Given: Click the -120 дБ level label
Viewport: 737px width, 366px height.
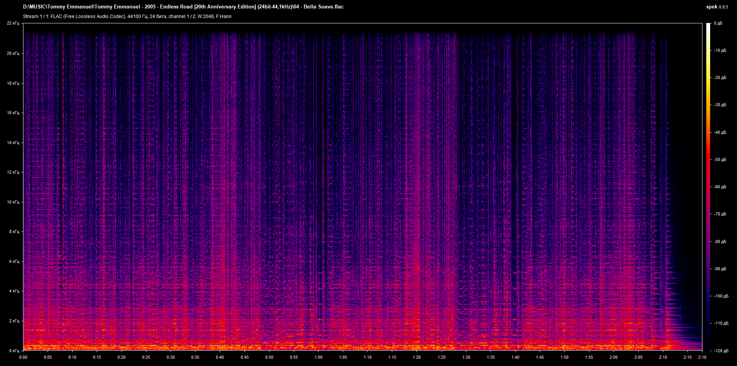Looking at the screenshot, I should click(721, 351).
